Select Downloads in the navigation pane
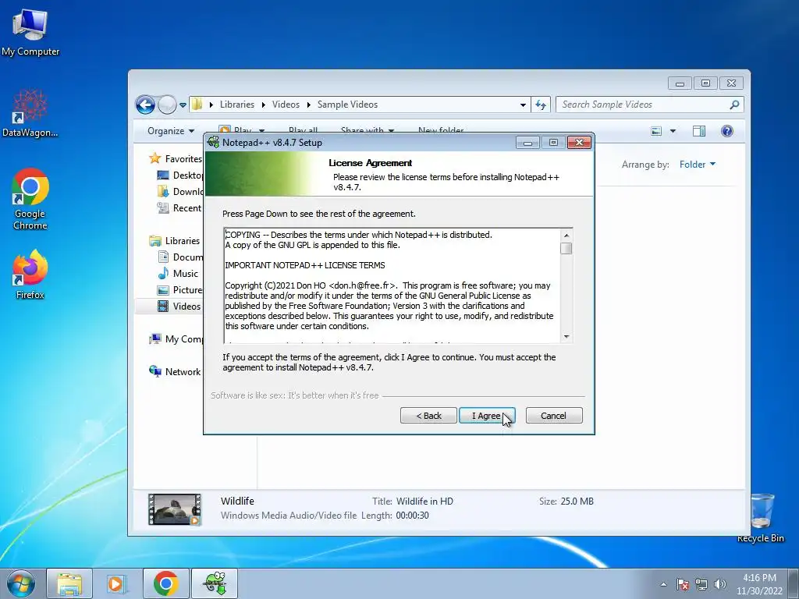The image size is (799, 599). pos(180,192)
